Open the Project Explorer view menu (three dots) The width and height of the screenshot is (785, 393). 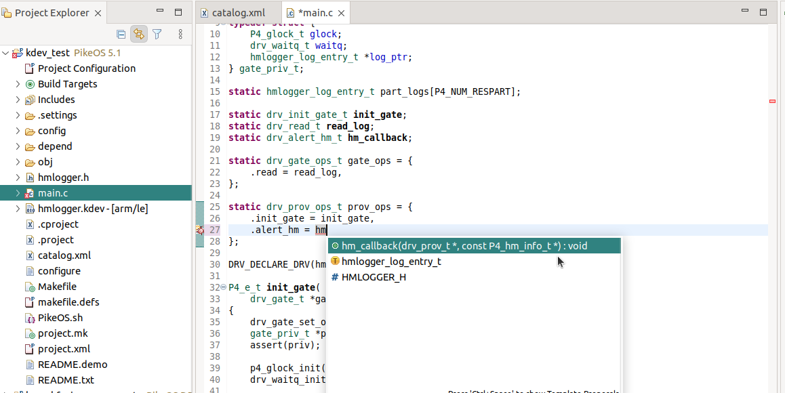(180, 34)
